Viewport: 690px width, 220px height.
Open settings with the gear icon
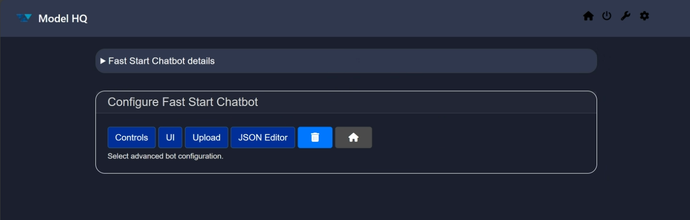coord(645,16)
